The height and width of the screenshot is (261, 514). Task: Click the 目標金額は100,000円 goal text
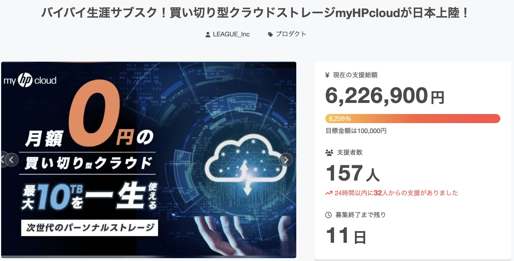tap(356, 131)
